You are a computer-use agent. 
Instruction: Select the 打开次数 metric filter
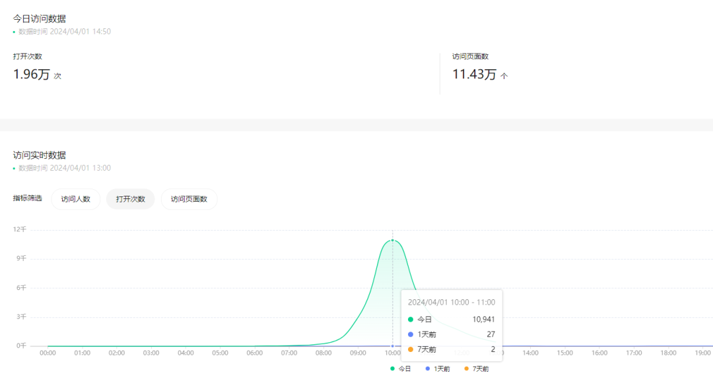click(x=131, y=199)
